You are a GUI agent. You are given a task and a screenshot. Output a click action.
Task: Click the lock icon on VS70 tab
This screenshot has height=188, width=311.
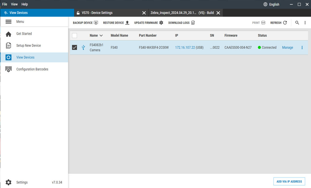tap(78, 13)
